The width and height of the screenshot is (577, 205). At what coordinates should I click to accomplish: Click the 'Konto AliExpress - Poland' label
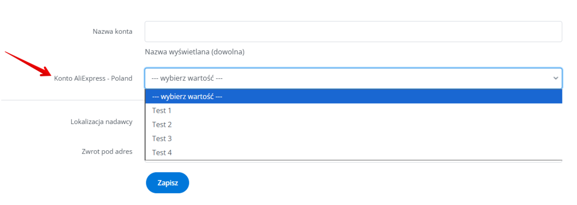click(93, 78)
